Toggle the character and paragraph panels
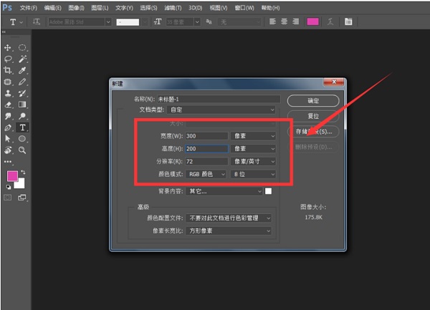Viewport: 430px width, 310px height. click(x=348, y=21)
